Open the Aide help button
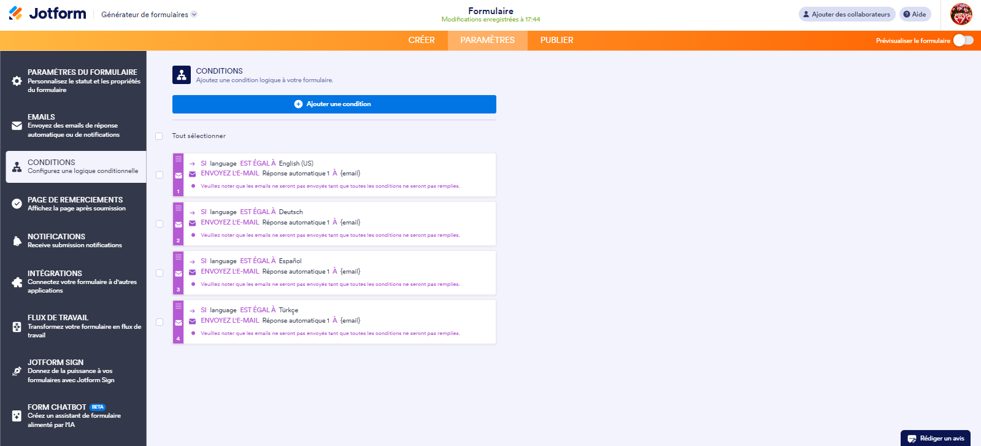This screenshot has height=446, width=981. coord(915,14)
